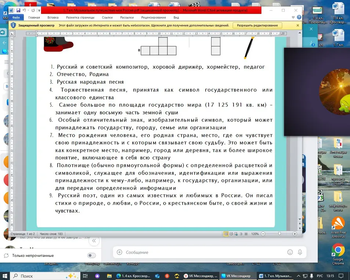Click the microphone voice message icon

300,252
